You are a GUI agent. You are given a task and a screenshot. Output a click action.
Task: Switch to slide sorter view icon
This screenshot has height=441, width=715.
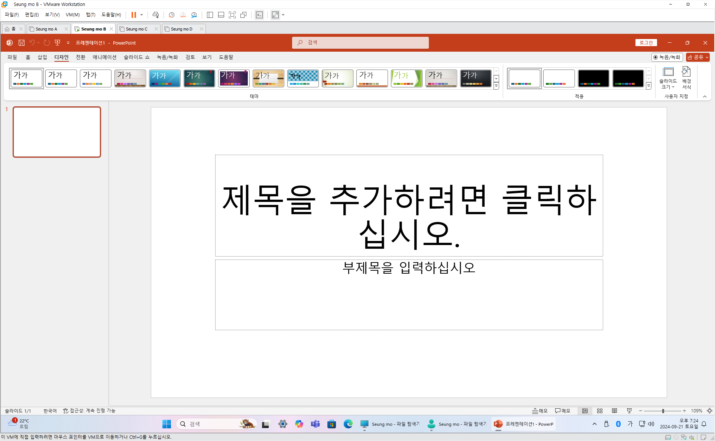pos(599,411)
